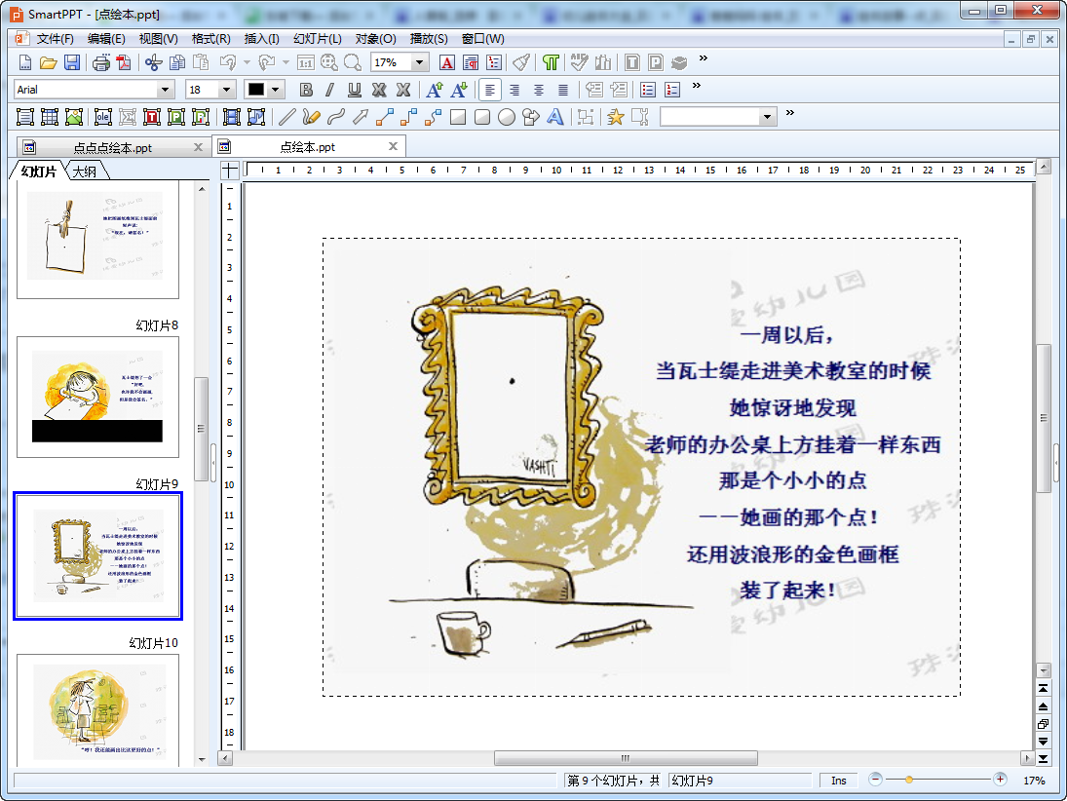1067x801 pixels.
Task: Switch to the 点点点绘本.ppt document tab
Action: coord(112,148)
